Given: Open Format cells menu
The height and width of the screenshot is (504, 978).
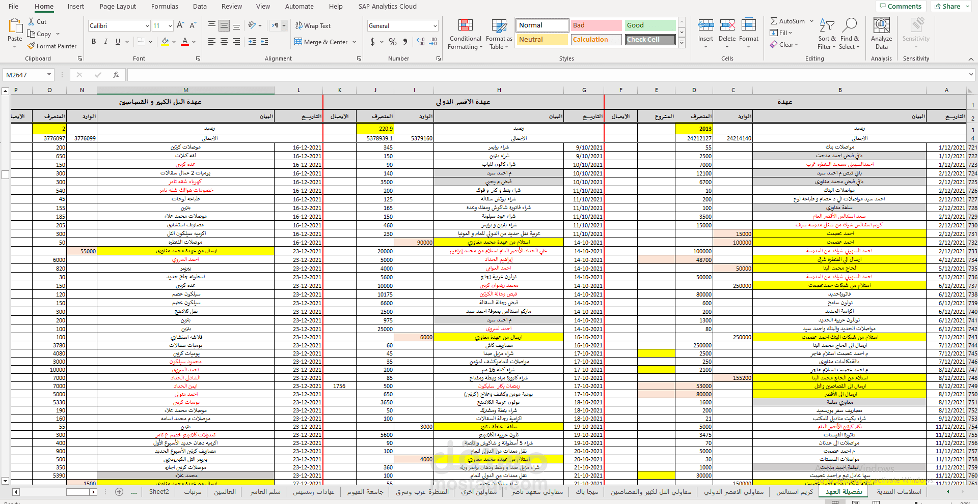Looking at the screenshot, I should (x=749, y=34).
